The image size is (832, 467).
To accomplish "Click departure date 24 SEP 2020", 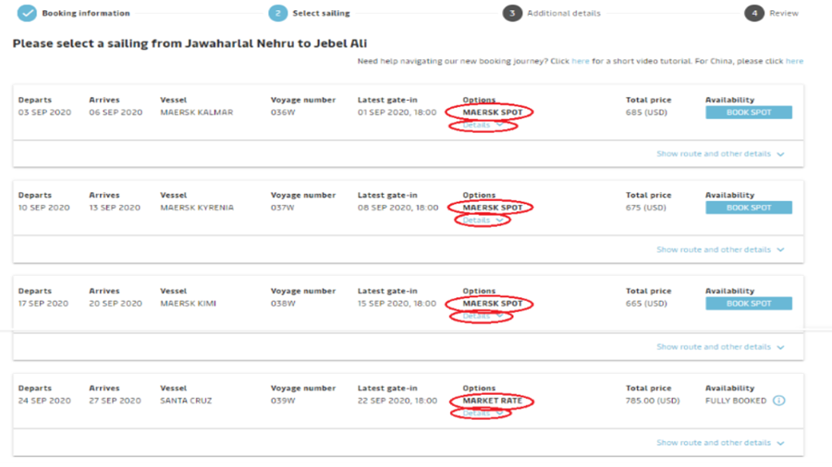I will pos(44,401).
